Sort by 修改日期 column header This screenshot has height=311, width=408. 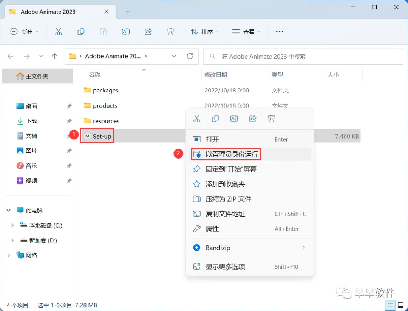tap(216, 75)
